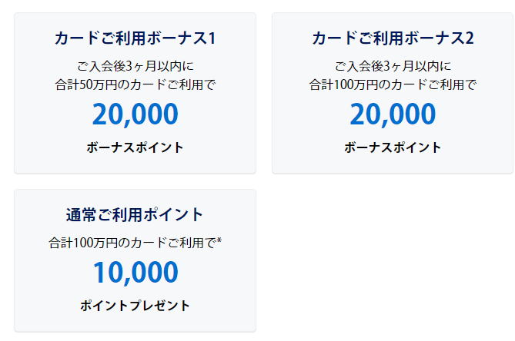Select the 20,000 figure in ボーナス1 card
Screen dimensions: 515x341
pyautogui.click(x=135, y=114)
